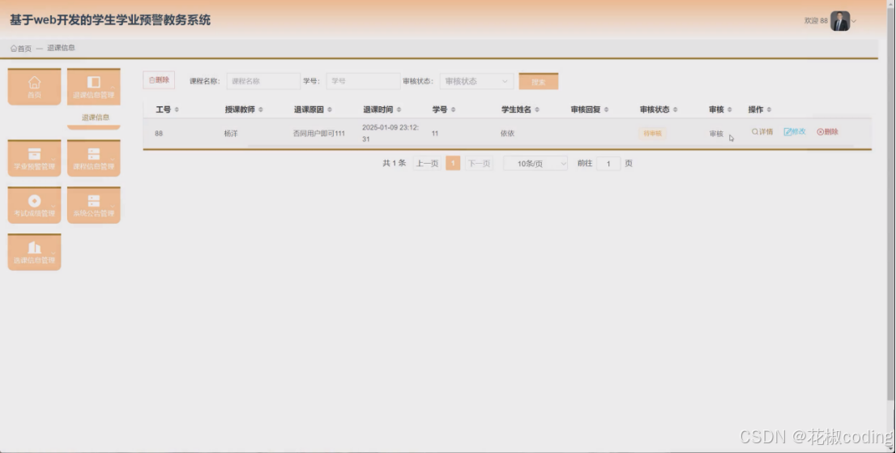Open the 考试成绩管理 menu icon

point(34,200)
